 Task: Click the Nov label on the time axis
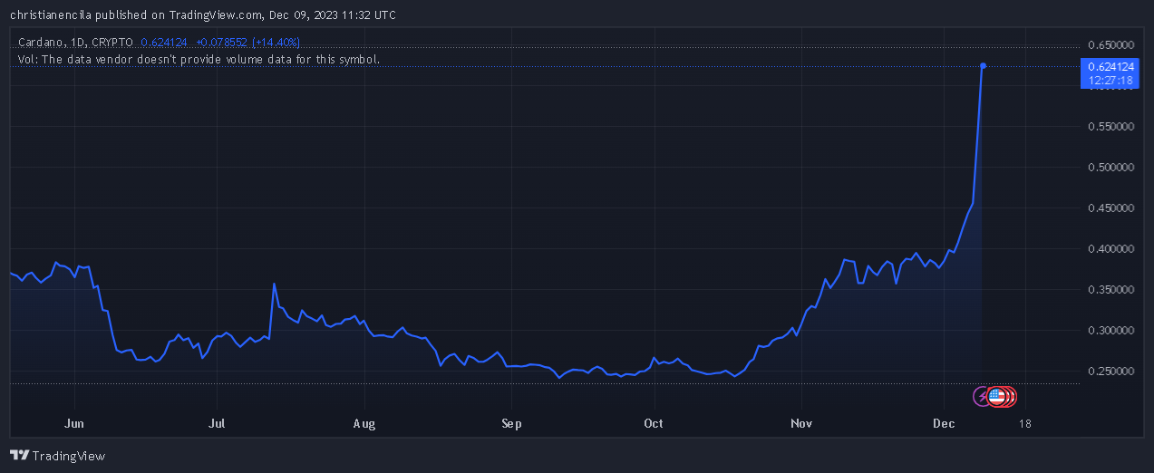801,423
